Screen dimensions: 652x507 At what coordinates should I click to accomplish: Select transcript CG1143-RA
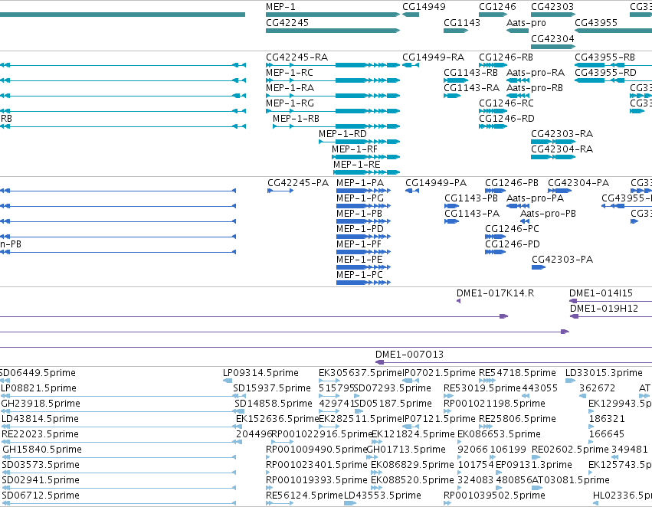click(x=452, y=96)
